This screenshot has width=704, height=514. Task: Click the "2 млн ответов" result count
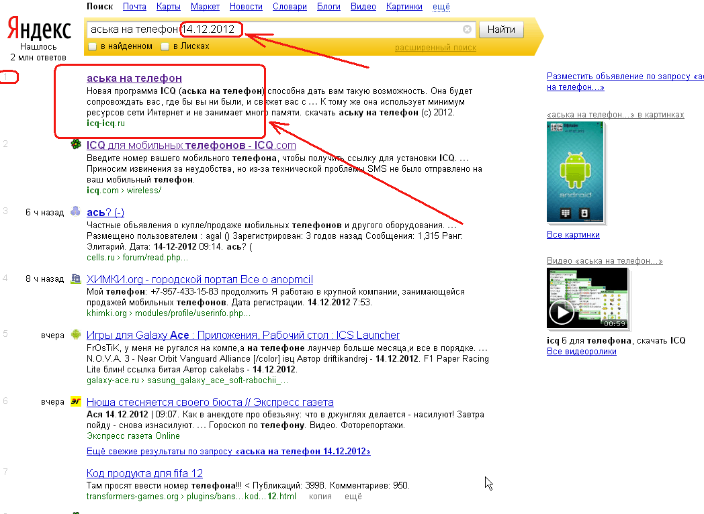(x=38, y=58)
